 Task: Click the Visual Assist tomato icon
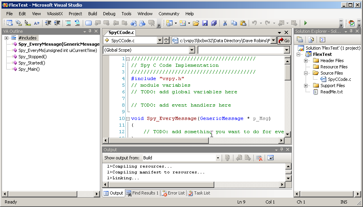click(352, 23)
